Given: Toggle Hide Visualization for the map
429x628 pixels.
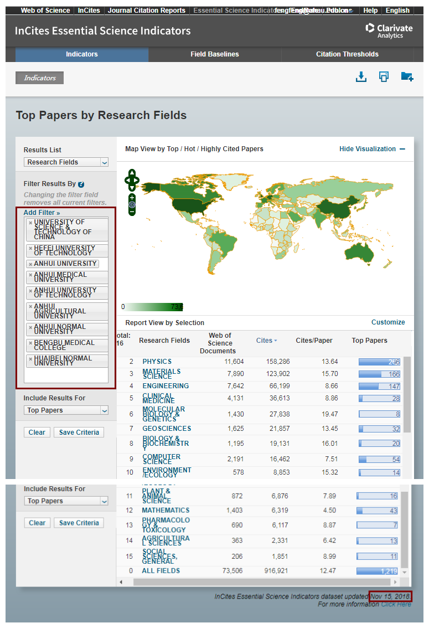Looking at the screenshot, I should [x=372, y=149].
